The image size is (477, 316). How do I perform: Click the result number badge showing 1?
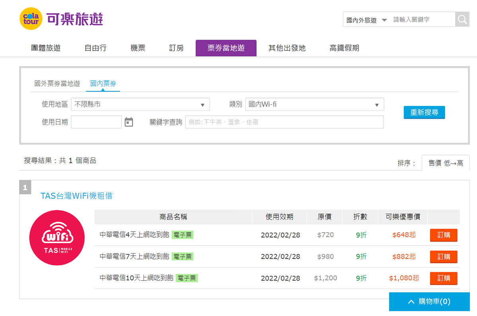point(25,187)
